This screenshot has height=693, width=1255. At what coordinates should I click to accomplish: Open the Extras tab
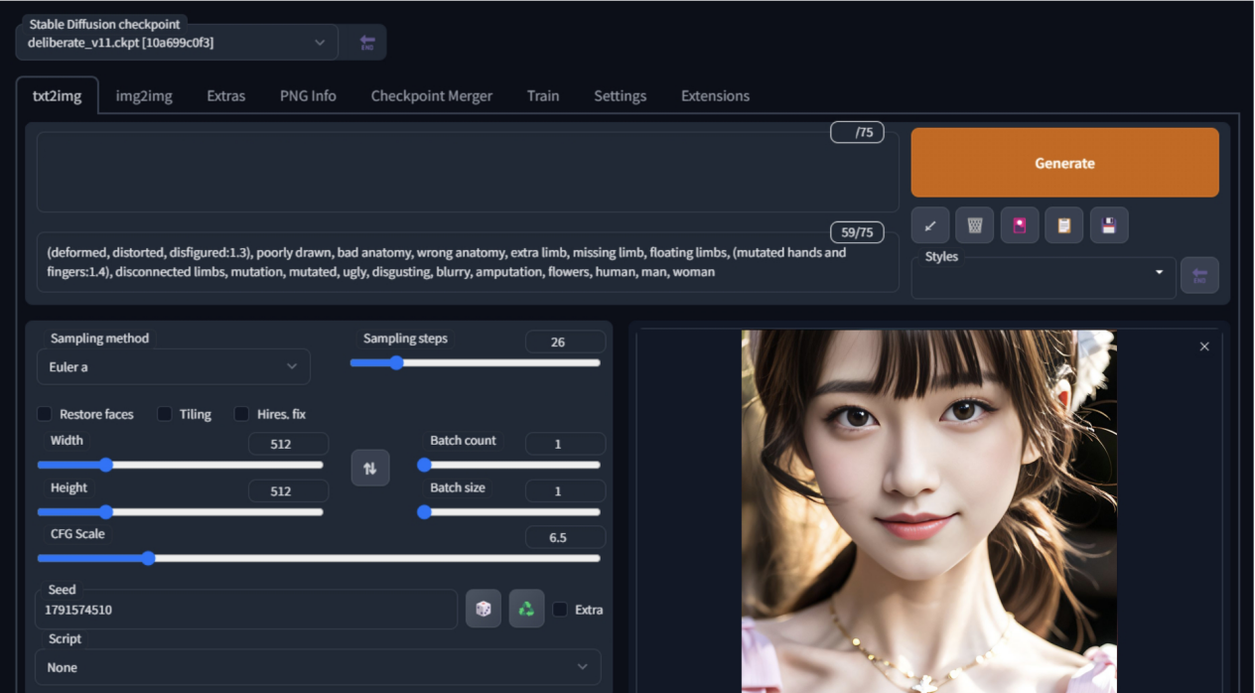226,96
